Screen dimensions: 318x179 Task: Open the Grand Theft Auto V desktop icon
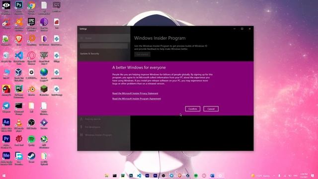(x=44, y=58)
